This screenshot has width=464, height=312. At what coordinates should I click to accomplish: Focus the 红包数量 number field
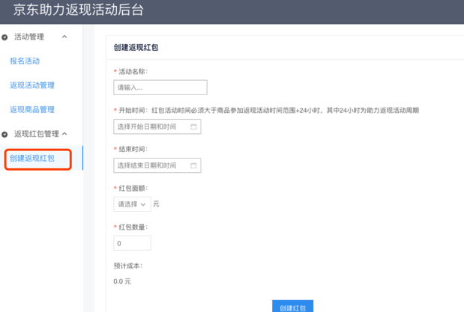[x=132, y=243]
